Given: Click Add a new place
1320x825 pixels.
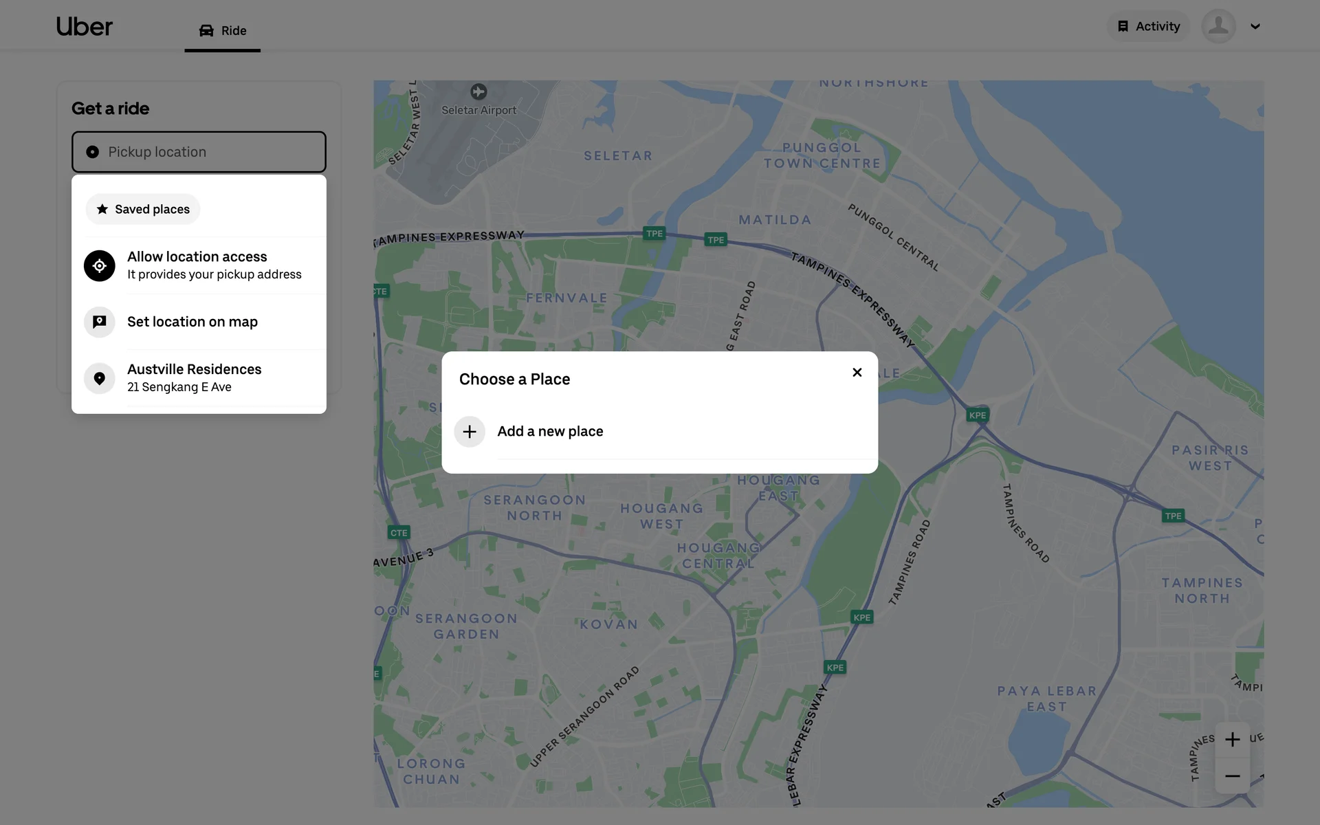Looking at the screenshot, I should click(550, 431).
